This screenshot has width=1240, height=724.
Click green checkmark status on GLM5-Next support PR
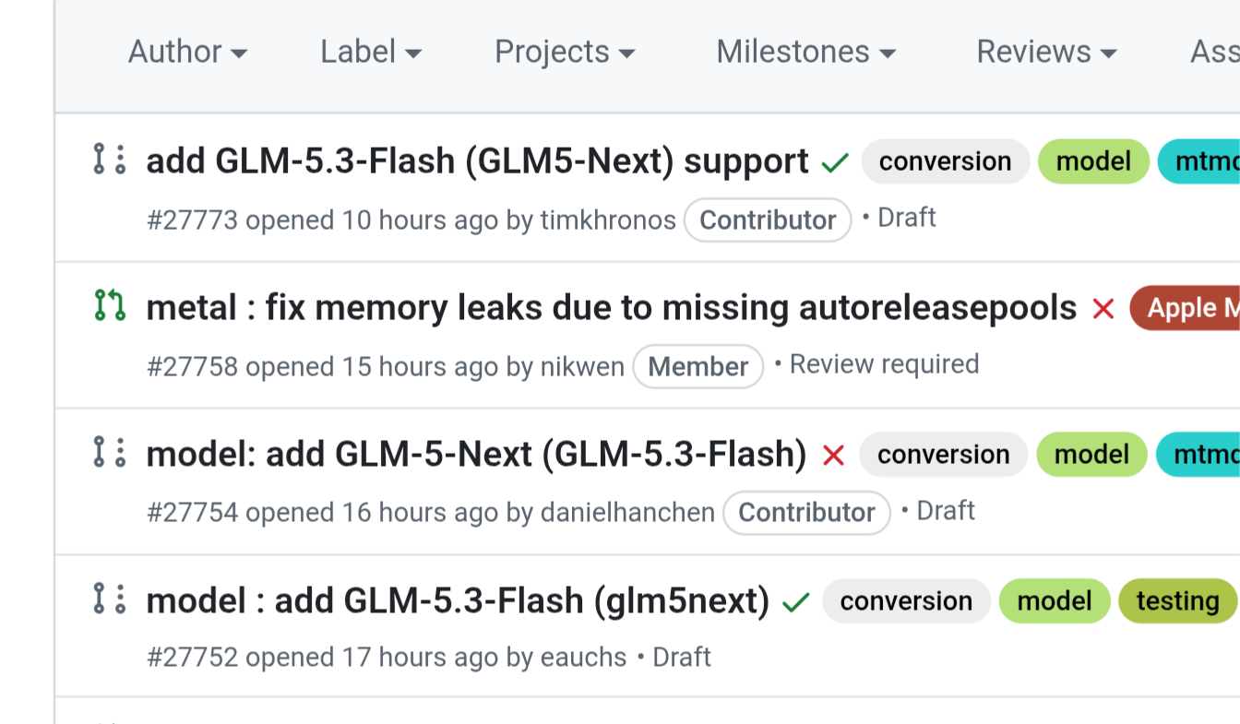point(835,163)
